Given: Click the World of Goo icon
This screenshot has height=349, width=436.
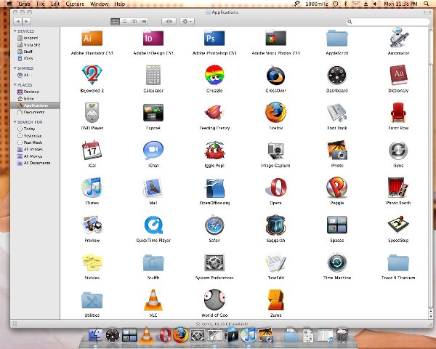Looking at the screenshot, I should point(214,300).
